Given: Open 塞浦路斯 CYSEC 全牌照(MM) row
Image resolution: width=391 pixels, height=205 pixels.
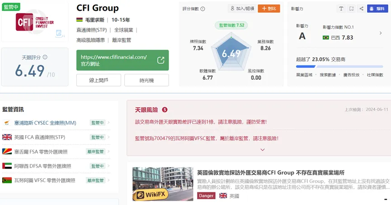Looking at the screenshot, I should [56, 123].
